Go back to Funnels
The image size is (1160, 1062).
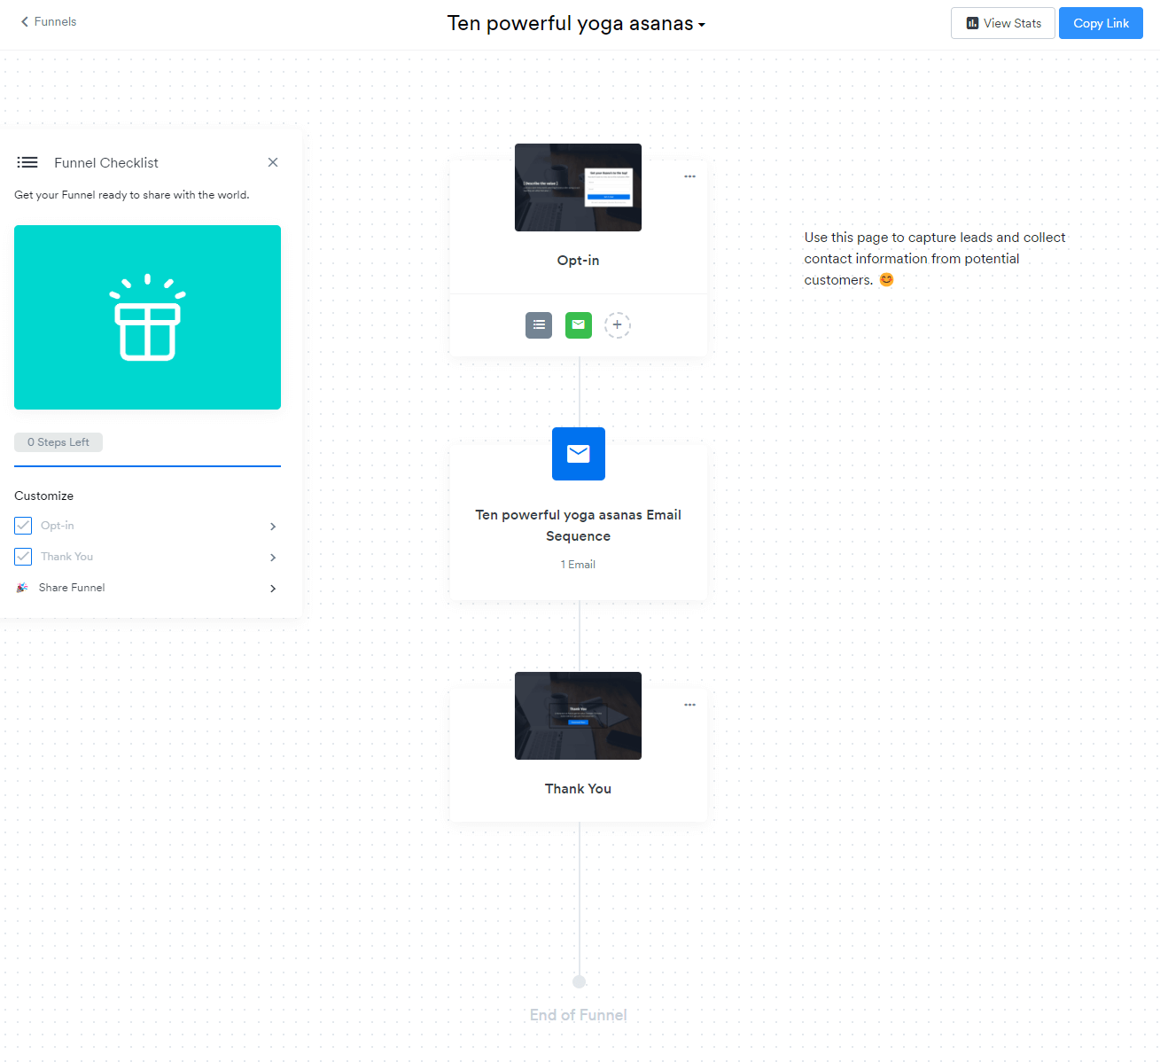point(47,21)
